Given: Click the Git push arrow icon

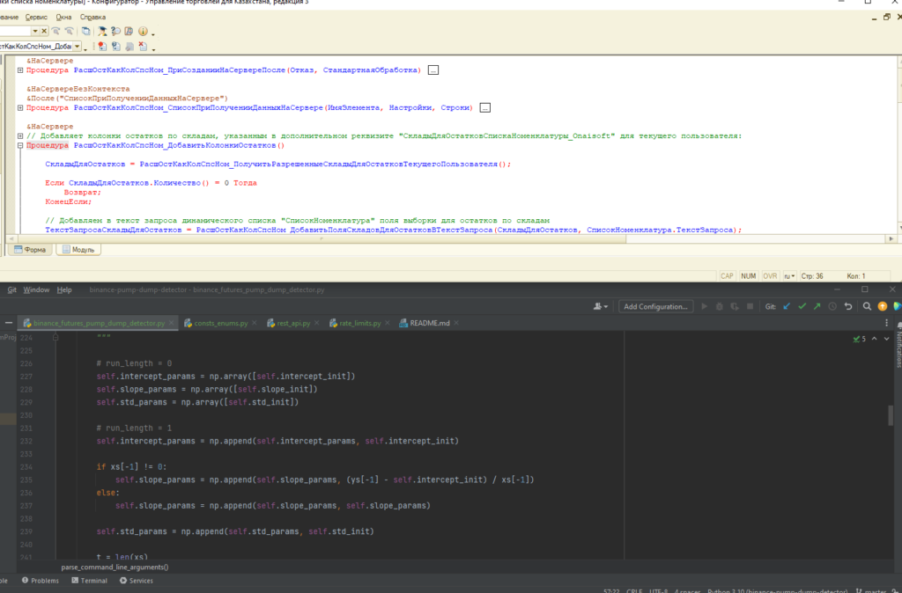Looking at the screenshot, I should tap(817, 306).
